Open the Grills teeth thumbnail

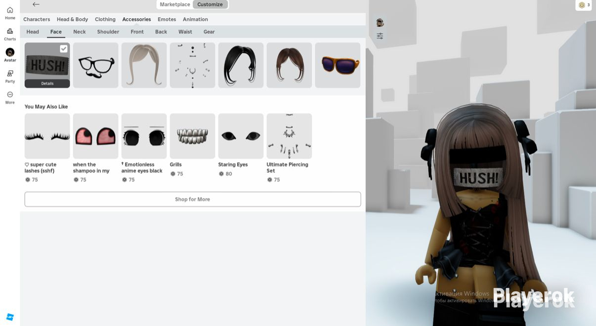[193, 136]
